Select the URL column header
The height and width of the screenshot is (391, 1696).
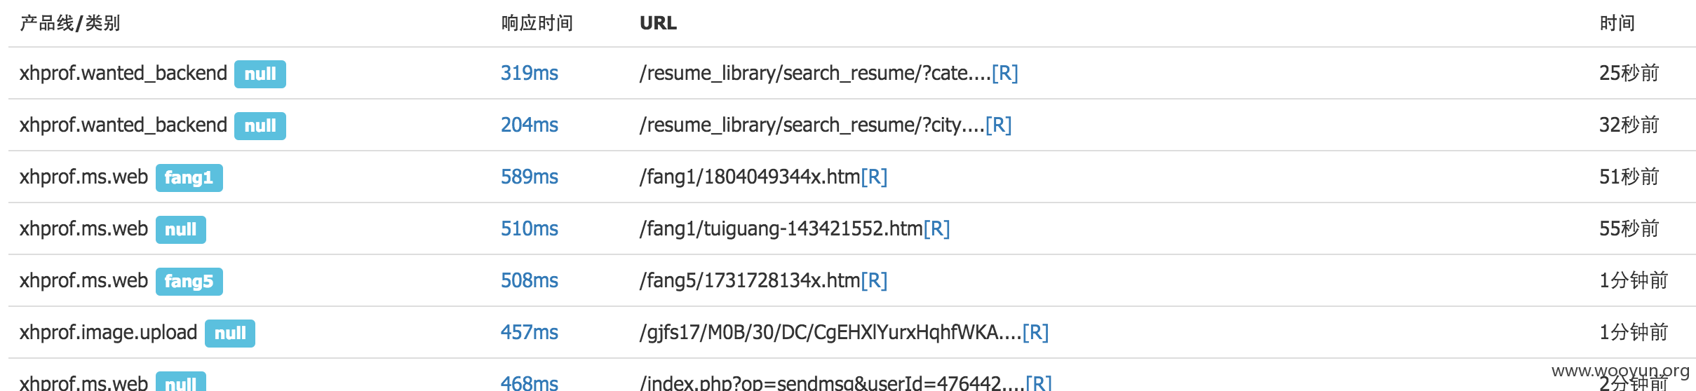[658, 23]
